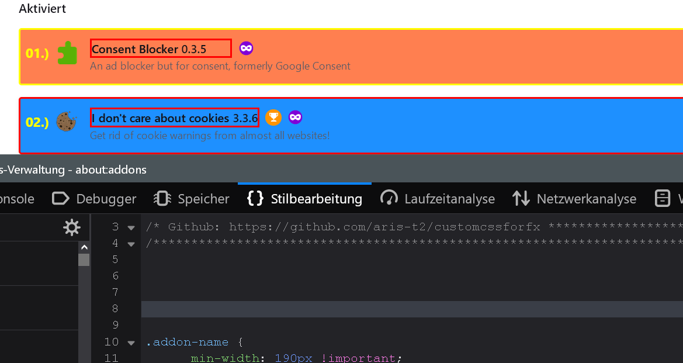Switch to the Netzwerkanalyse tab
Image resolution: width=683 pixels, height=363 pixels.
(x=574, y=199)
